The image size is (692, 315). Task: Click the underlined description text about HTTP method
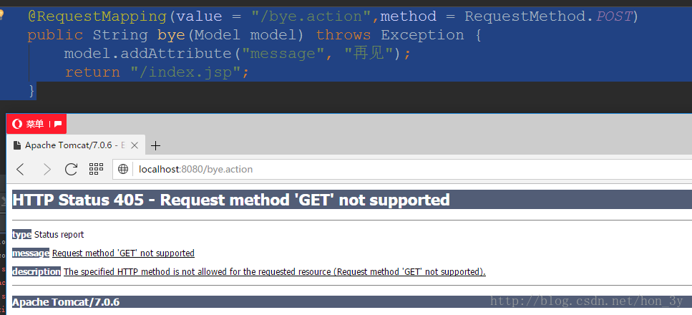point(274,271)
